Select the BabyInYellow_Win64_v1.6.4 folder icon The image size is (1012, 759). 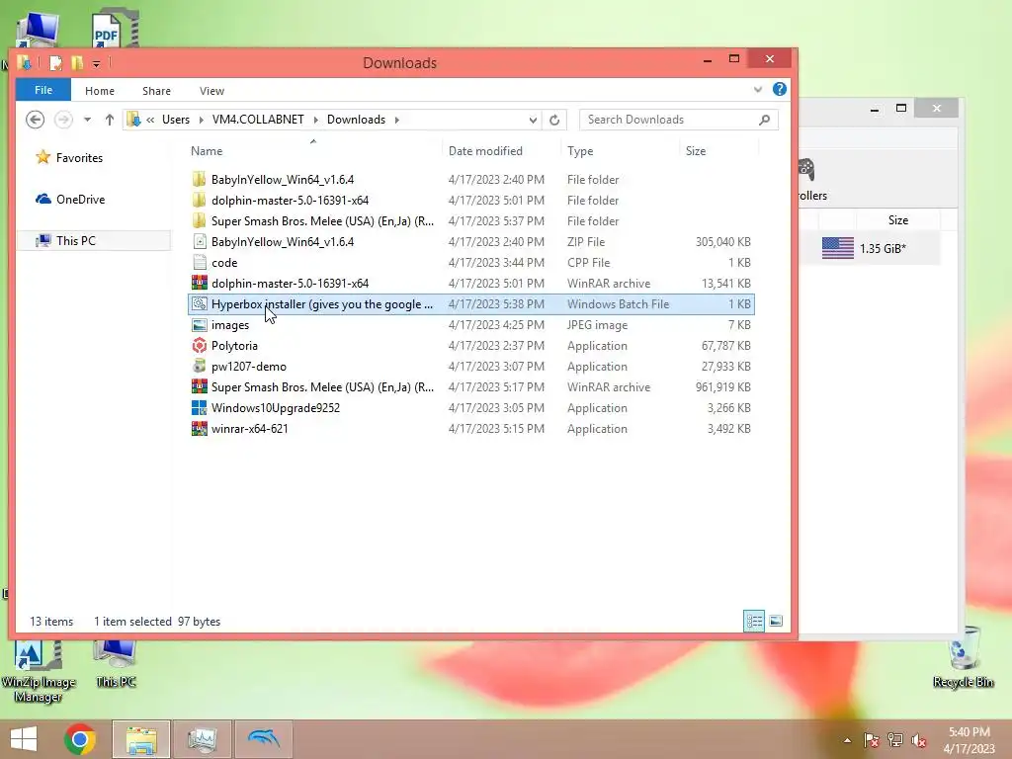pos(200,180)
